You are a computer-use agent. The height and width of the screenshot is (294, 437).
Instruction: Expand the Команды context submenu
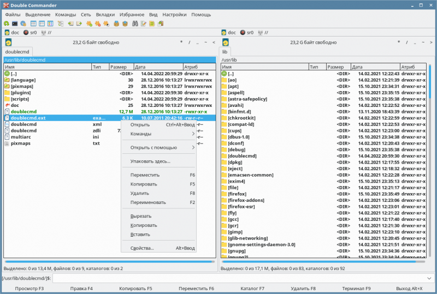(x=158, y=134)
